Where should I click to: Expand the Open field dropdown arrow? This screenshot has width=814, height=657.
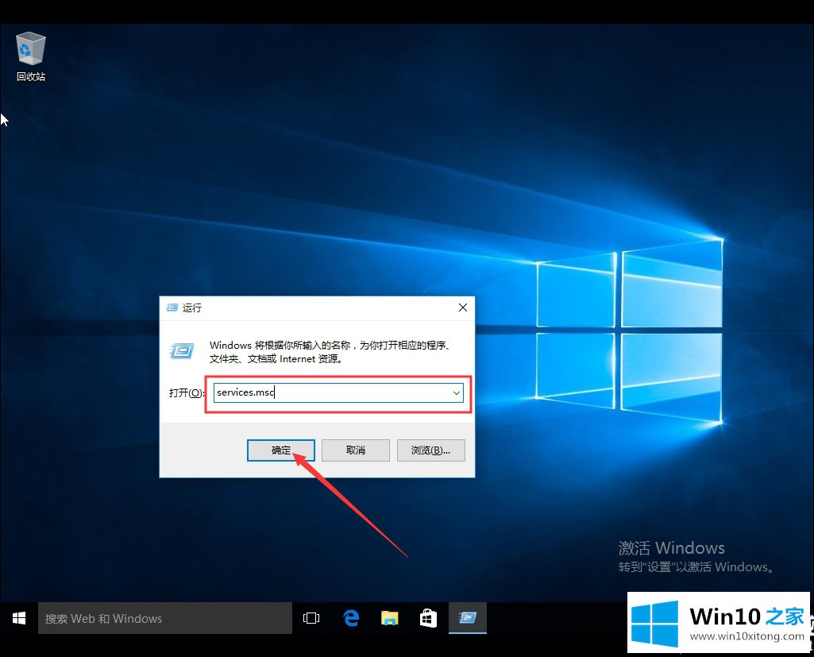[x=457, y=393]
